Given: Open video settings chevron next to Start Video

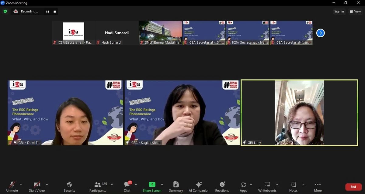Looking at the screenshot, I should (47, 184).
